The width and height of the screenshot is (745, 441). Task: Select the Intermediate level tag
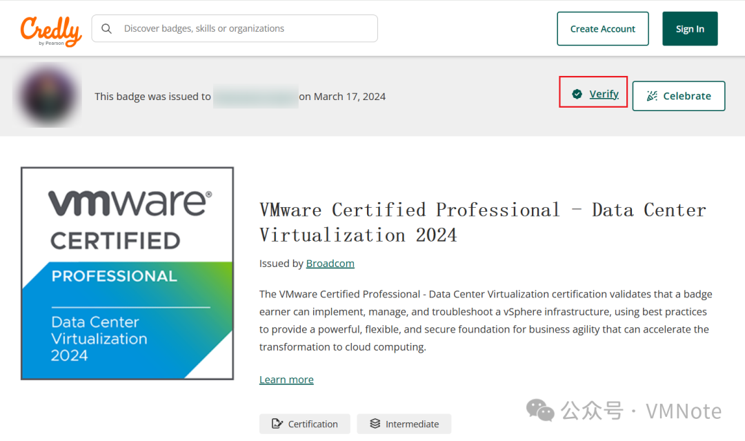(x=404, y=424)
